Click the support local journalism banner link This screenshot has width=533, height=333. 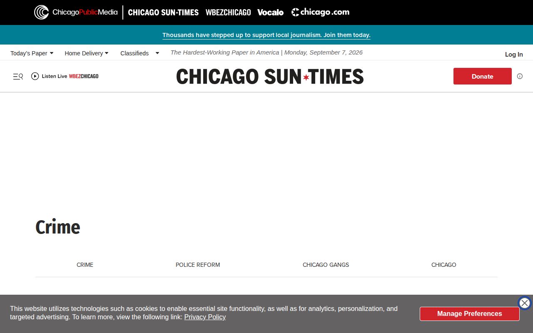pos(266,35)
